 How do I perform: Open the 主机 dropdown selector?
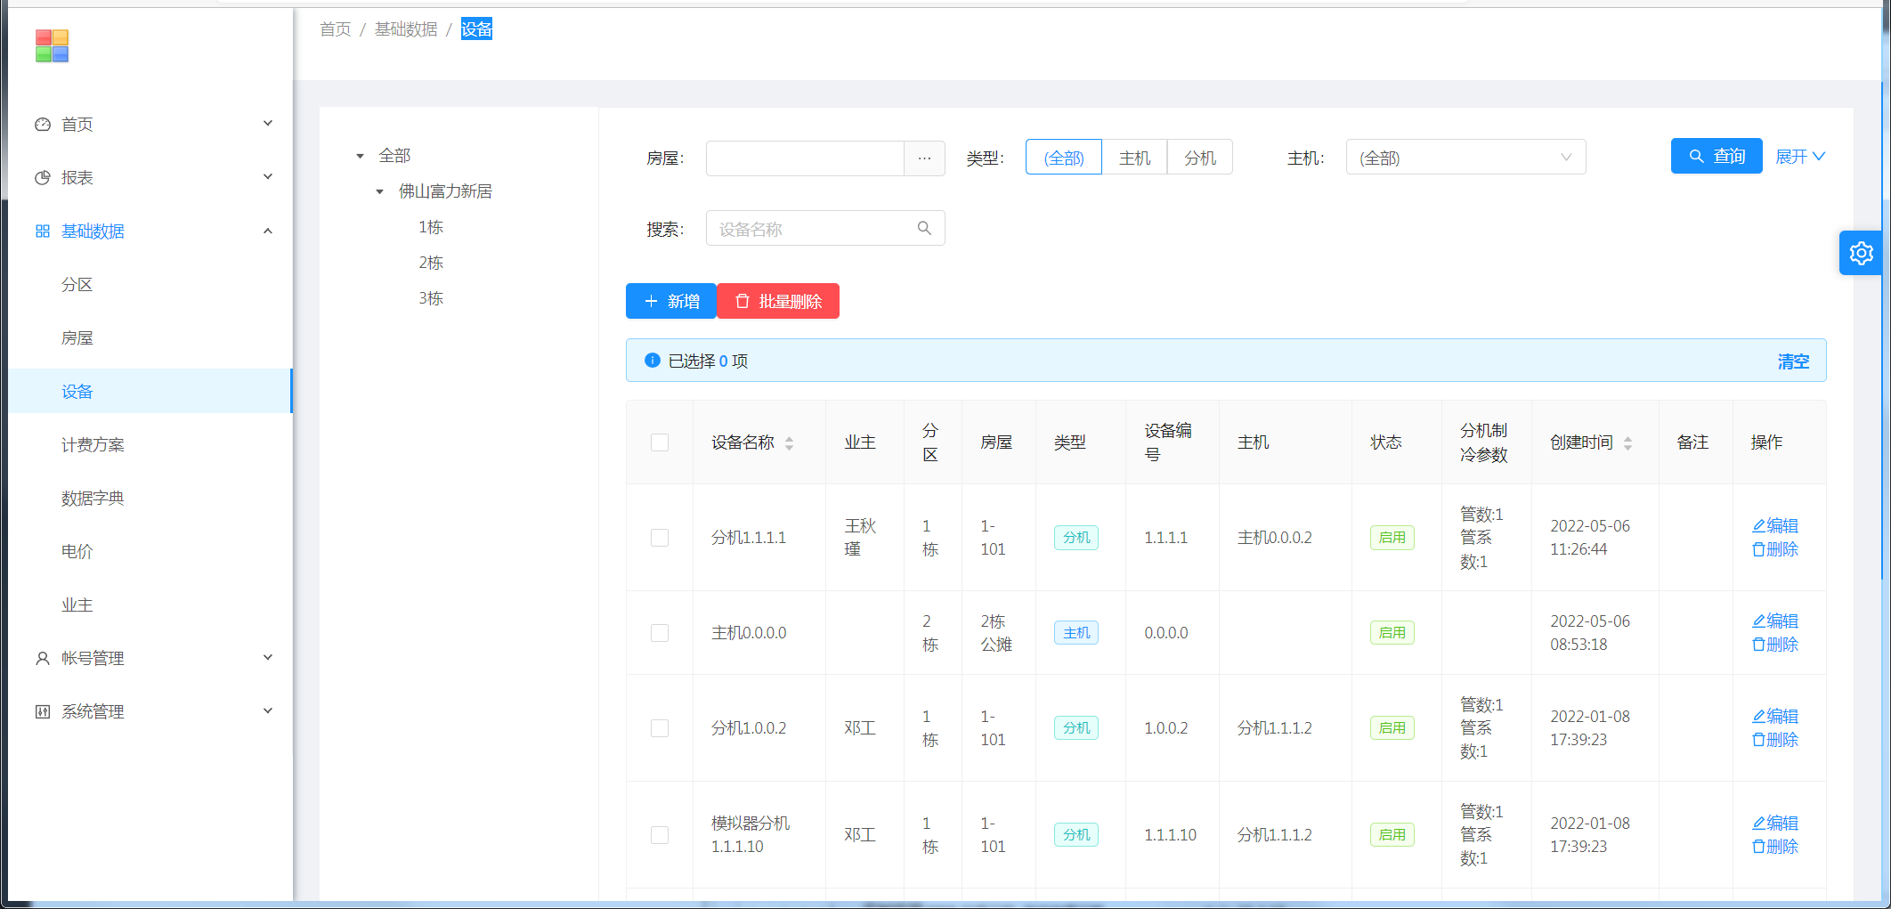click(1465, 158)
